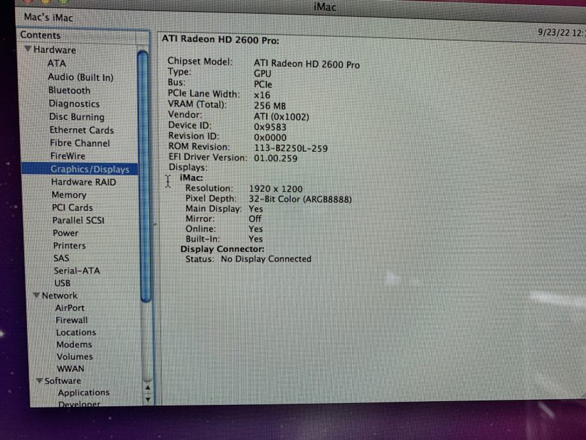Screen dimensions: 586x440
Task: Click EFI Driver Version 01.00.259
Action: tap(276, 158)
